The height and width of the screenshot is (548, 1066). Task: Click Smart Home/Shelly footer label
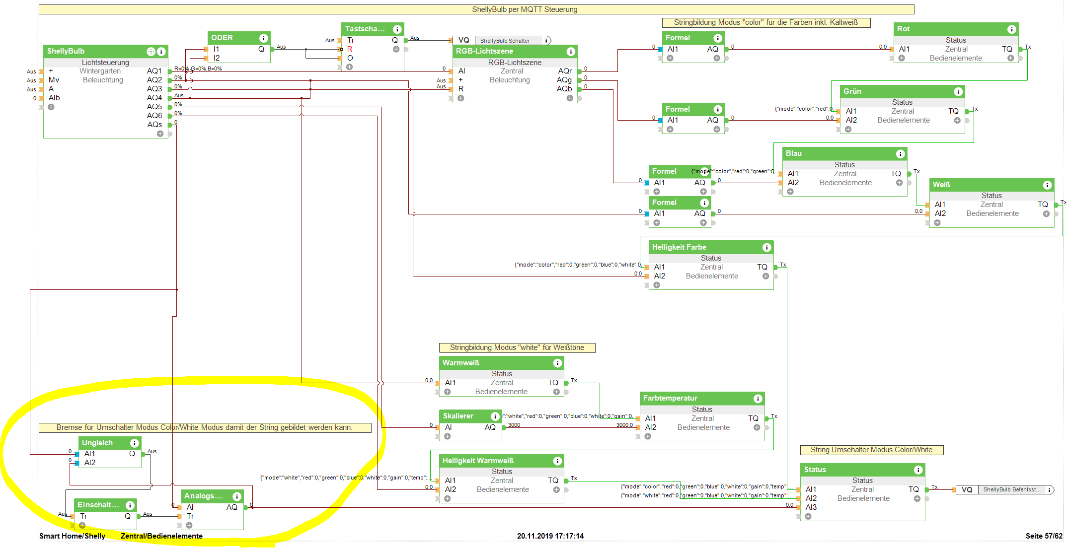[x=72, y=536]
